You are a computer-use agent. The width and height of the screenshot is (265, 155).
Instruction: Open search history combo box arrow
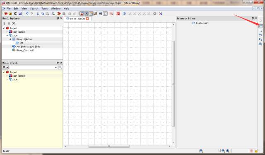pos(56,68)
